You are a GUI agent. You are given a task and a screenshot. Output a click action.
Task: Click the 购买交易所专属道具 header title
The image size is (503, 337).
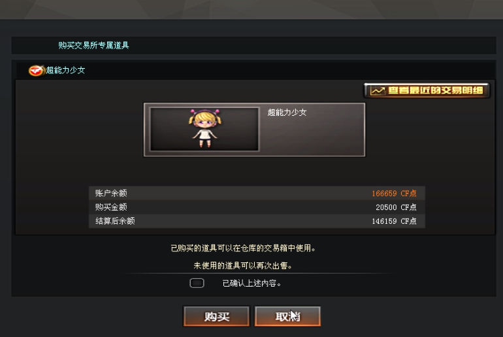(93, 45)
